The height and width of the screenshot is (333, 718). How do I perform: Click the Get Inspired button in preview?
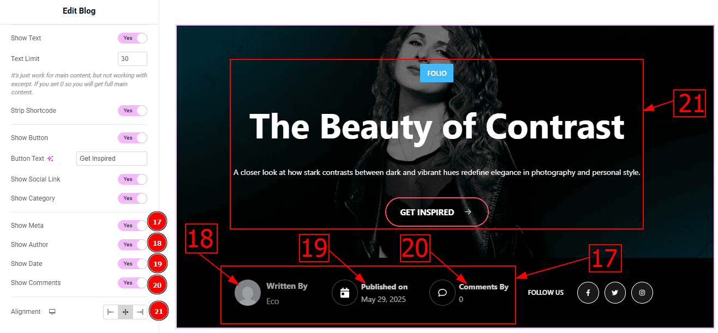click(436, 212)
